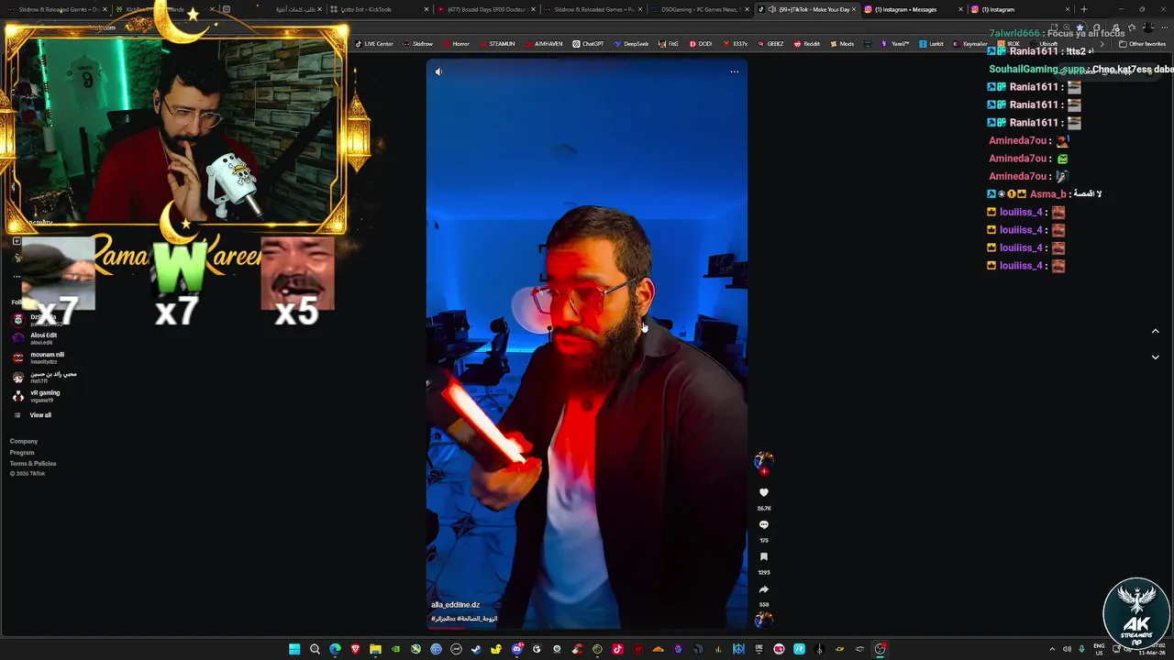Switch to the Botto Bot - KickTools tab

(378, 9)
